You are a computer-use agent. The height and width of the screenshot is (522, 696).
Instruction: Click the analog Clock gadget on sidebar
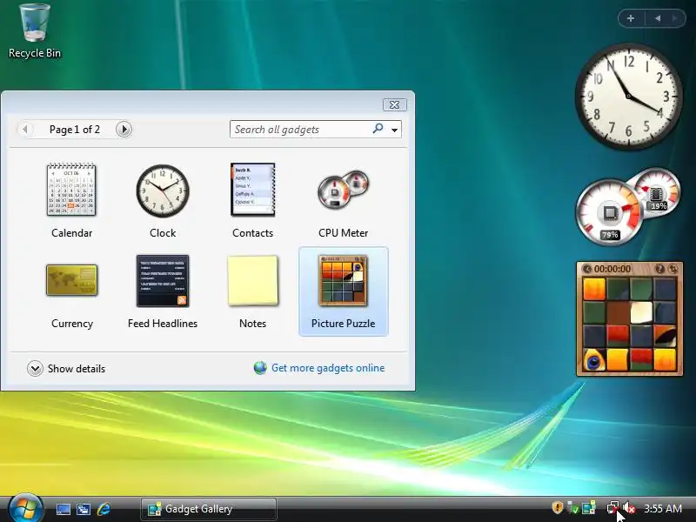pyautogui.click(x=628, y=97)
